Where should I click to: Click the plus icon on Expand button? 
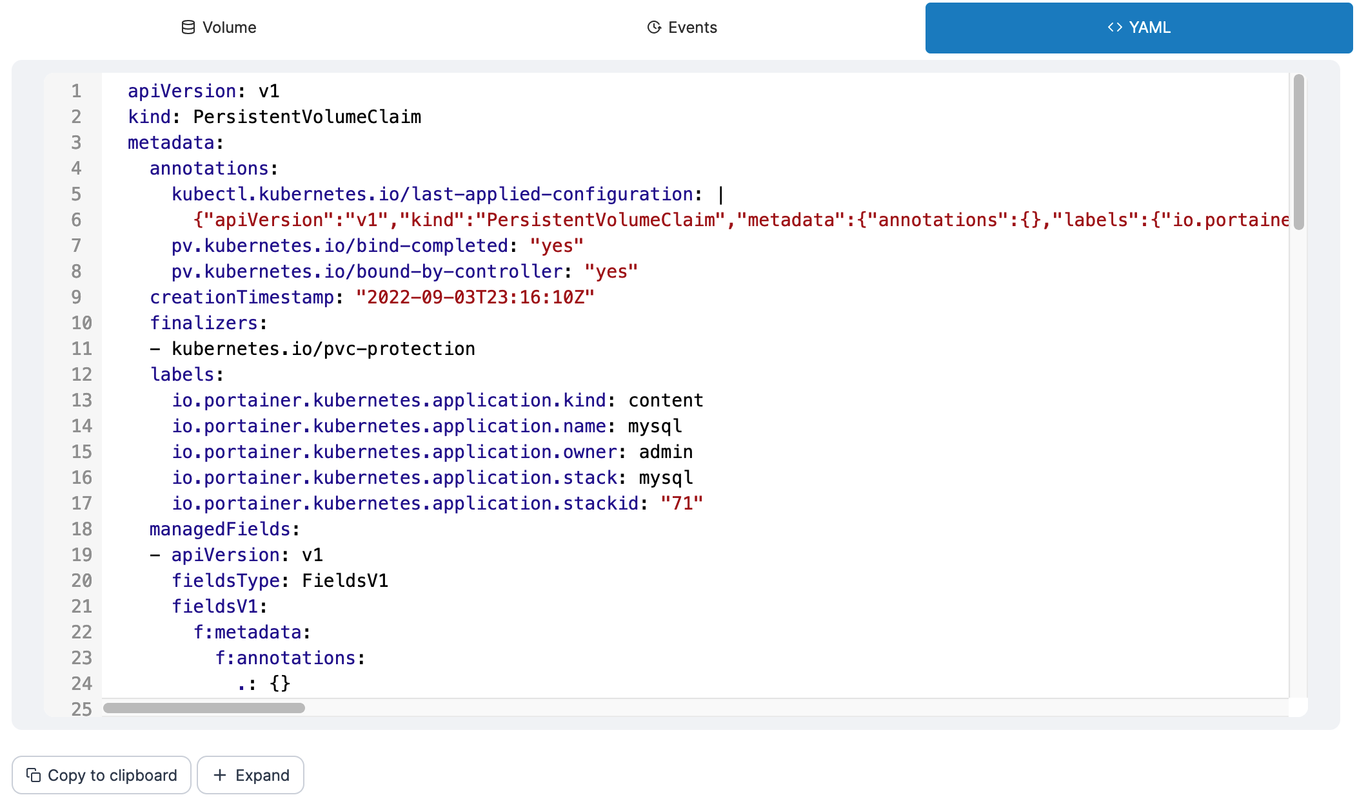tap(220, 775)
